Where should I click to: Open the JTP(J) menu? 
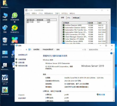(41, 14)
